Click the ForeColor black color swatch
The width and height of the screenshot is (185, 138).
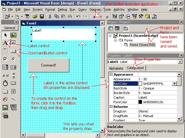[x=140, y=102]
